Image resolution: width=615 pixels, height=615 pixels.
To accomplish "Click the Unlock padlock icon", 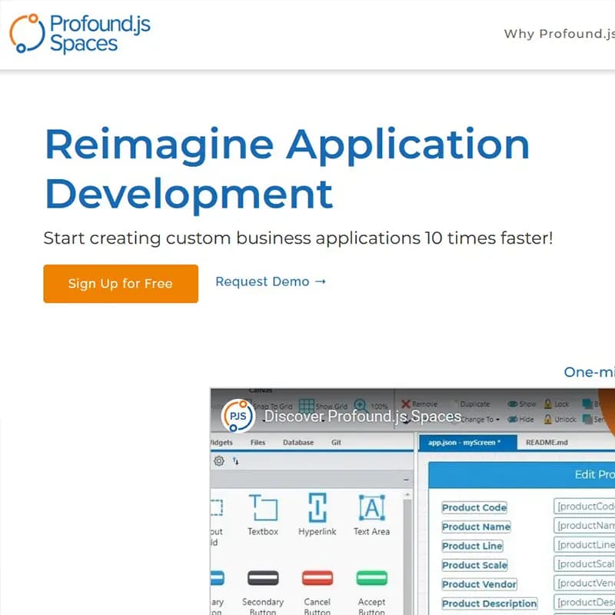I will tap(548, 419).
